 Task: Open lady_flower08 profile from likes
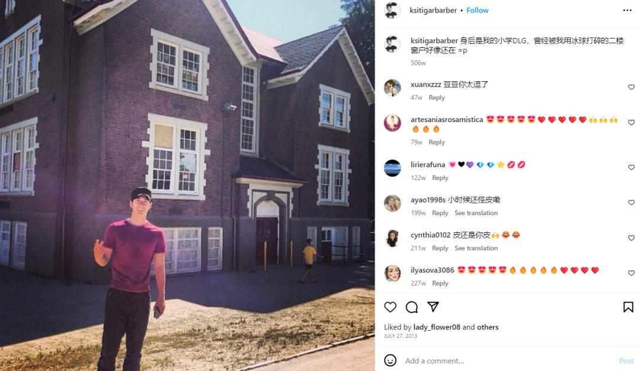[437, 327]
